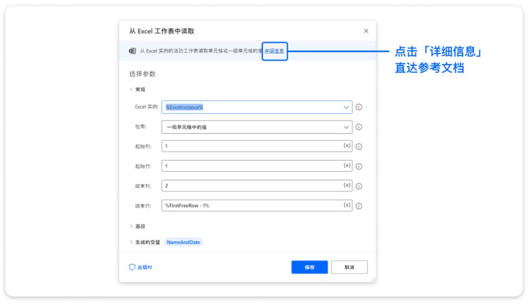
Task: Click the 保存 button
Action: (309, 267)
